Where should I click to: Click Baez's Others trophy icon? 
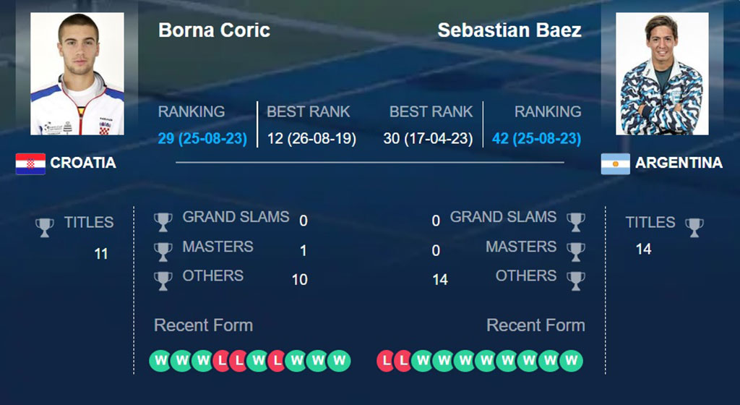576,281
